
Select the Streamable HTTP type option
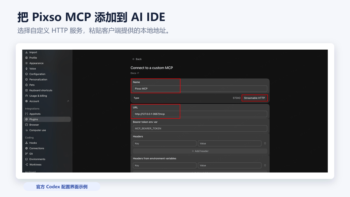255,98
